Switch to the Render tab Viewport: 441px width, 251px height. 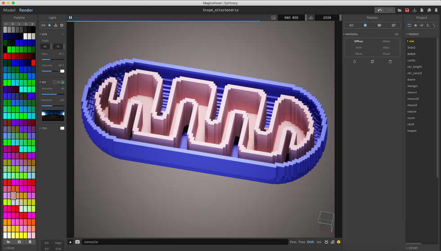[x=26, y=10]
